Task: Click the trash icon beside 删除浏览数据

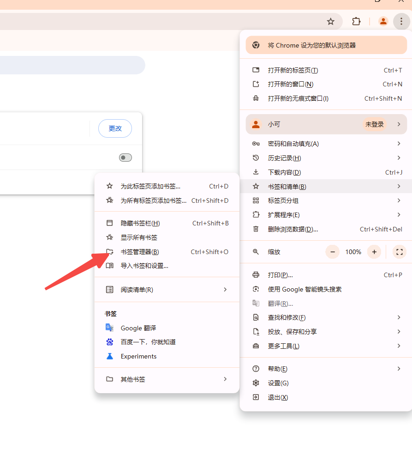Action: pos(256,229)
